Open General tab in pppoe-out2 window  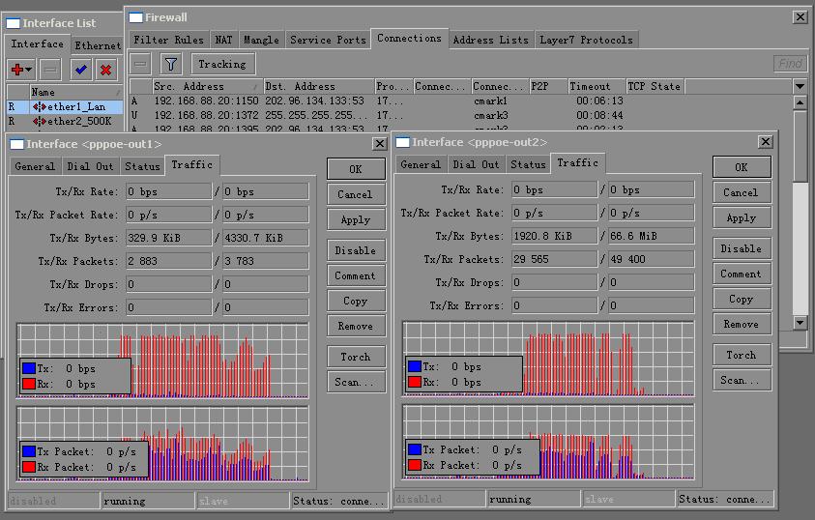coord(421,164)
